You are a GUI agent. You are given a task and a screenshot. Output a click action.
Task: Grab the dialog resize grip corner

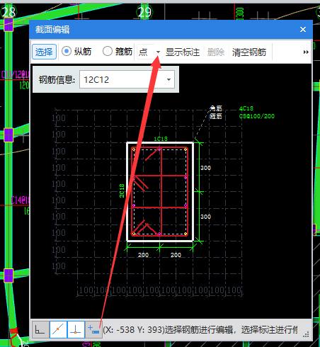tap(307, 335)
